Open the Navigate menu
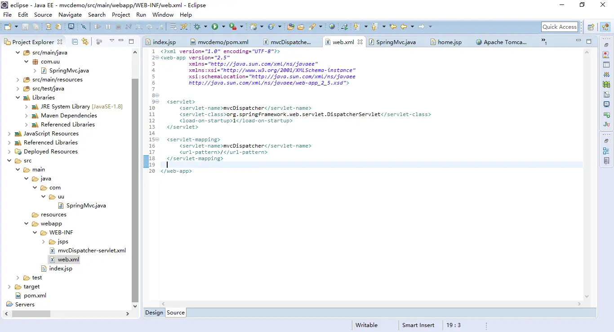The height and width of the screenshot is (332, 614). (70, 14)
